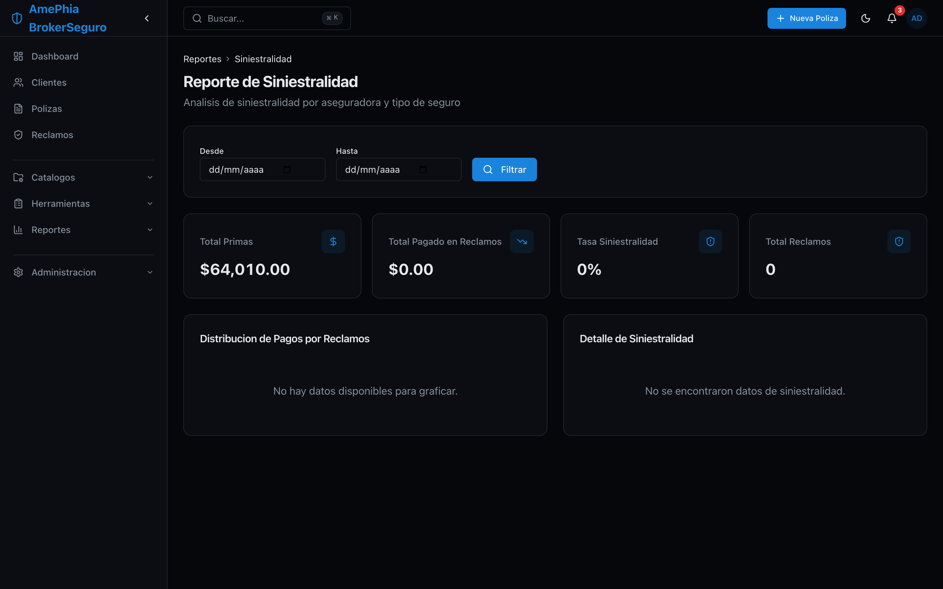Open the Hasta calendar picker icon
This screenshot has width=943, height=589.
pyautogui.click(x=423, y=170)
